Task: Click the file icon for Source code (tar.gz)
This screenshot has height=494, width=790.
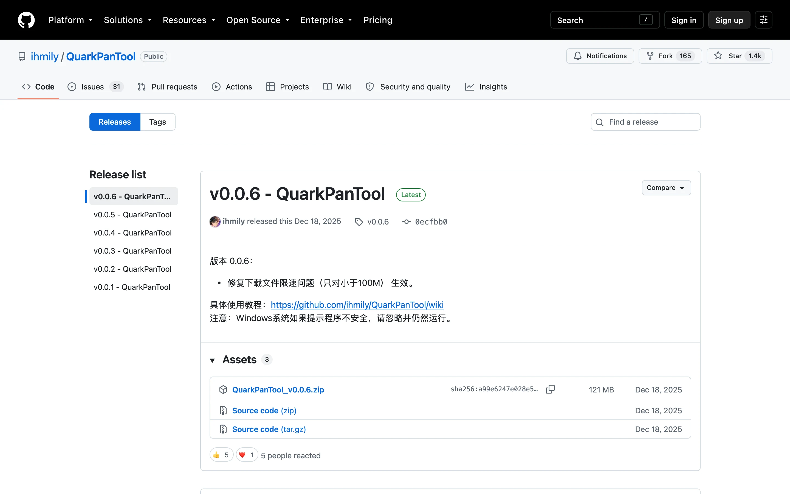Action: click(x=223, y=429)
